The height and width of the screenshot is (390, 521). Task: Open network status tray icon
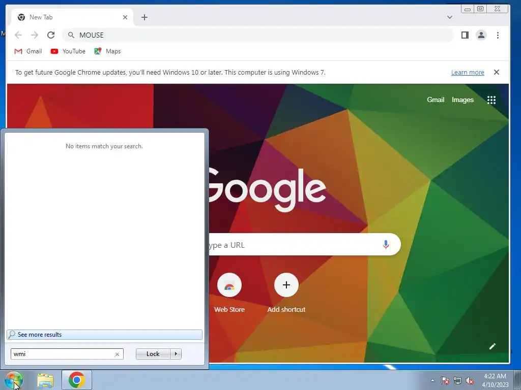pyautogui.click(x=457, y=380)
